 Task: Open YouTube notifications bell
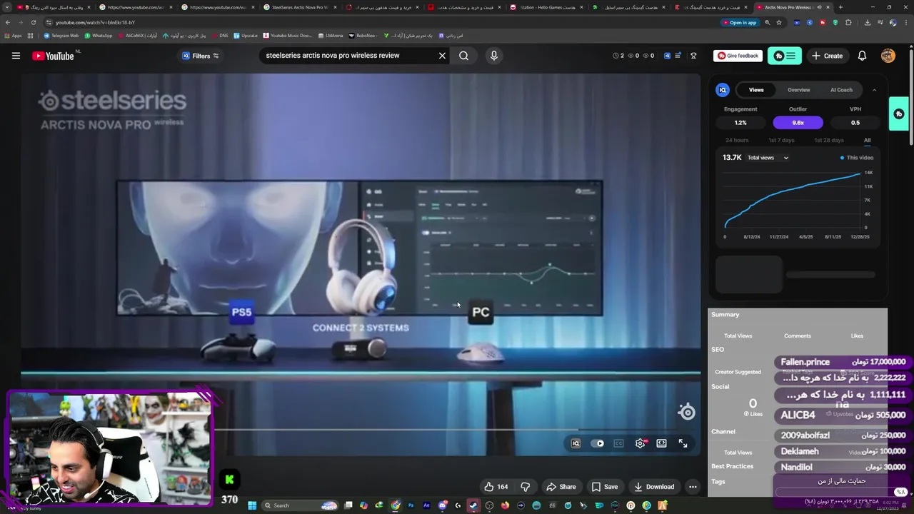point(862,56)
